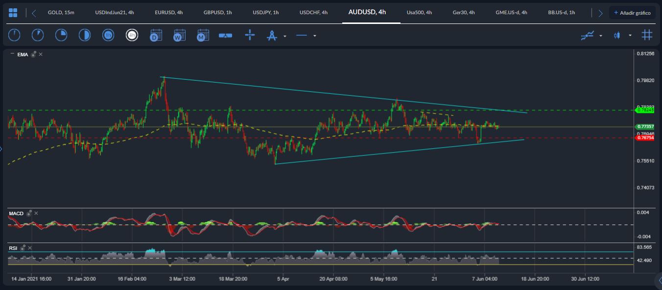662x290 pixels.
Task: Click the RSI indicator label
Action: point(14,248)
